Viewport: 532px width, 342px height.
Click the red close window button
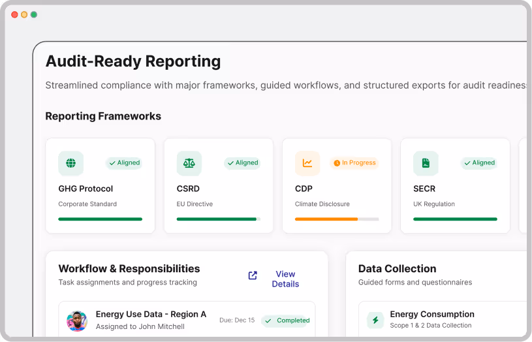click(x=14, y=14)
